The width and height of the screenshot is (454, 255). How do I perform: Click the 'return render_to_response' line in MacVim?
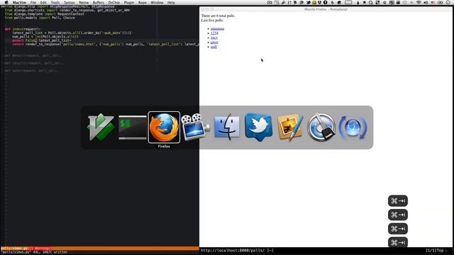(x=106, y=44)
